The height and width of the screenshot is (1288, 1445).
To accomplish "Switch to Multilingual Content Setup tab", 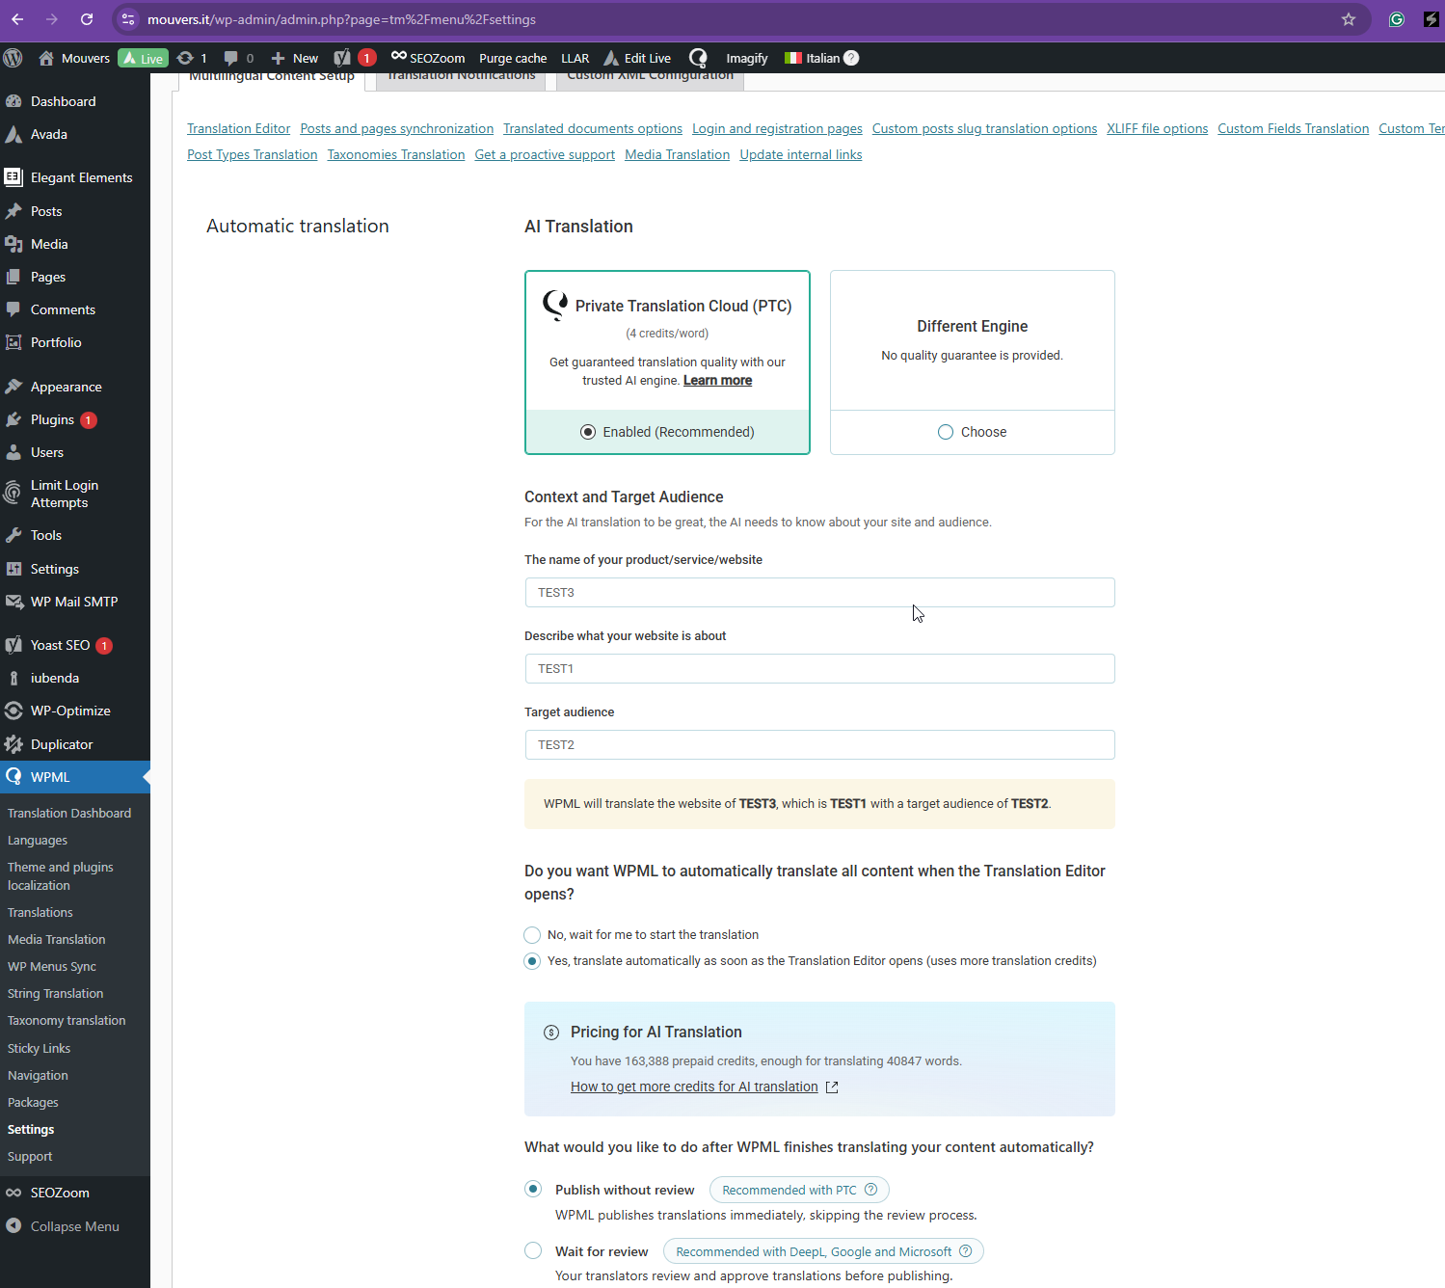I will [271, 77].
